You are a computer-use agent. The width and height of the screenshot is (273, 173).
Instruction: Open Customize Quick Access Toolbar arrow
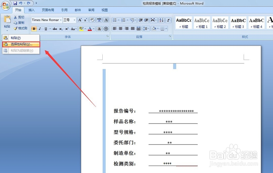point(36,3)
